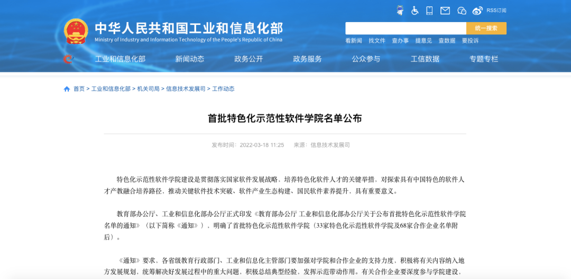
Task: Open 工信数据 navigation menu
Action: (x=425, y=59)
